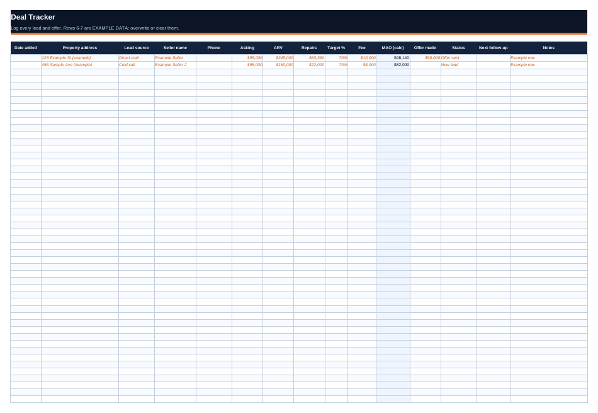Select the '123 Example St (example)' address cell
This screenshot has width=598, height=413.
[x=80, y=58]
